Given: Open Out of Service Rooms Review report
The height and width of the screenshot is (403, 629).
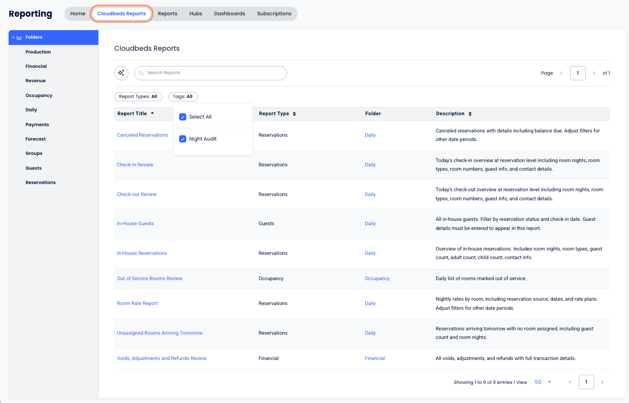Looking at the screenshot, I should click(x=149, y=278).
